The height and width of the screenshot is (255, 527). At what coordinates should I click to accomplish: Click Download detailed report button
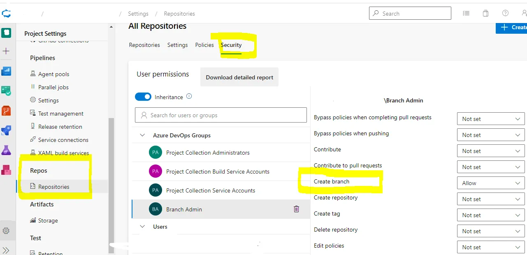click(239, 77)
